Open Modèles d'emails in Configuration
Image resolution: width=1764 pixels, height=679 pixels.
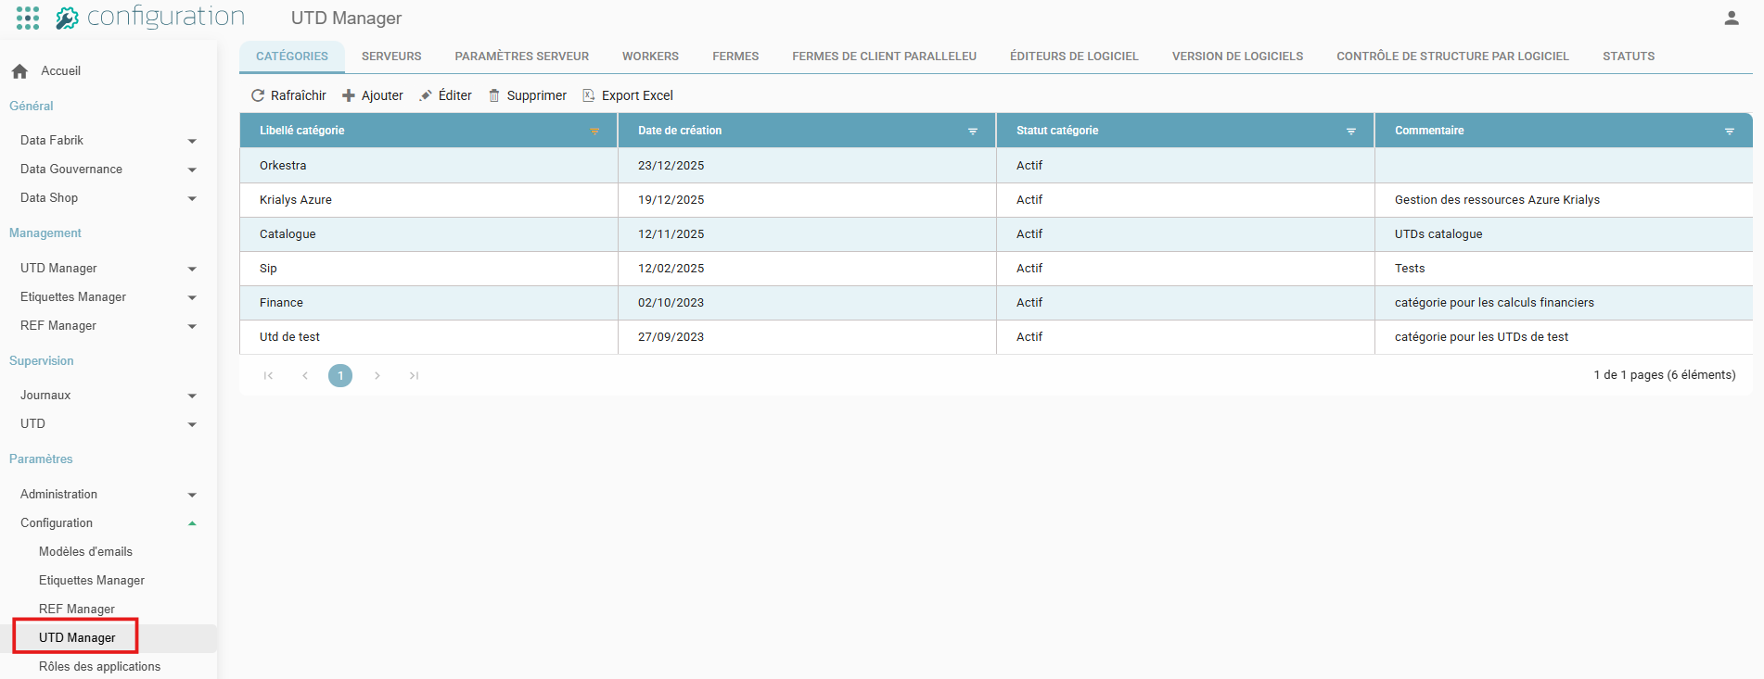coord(85,552)
